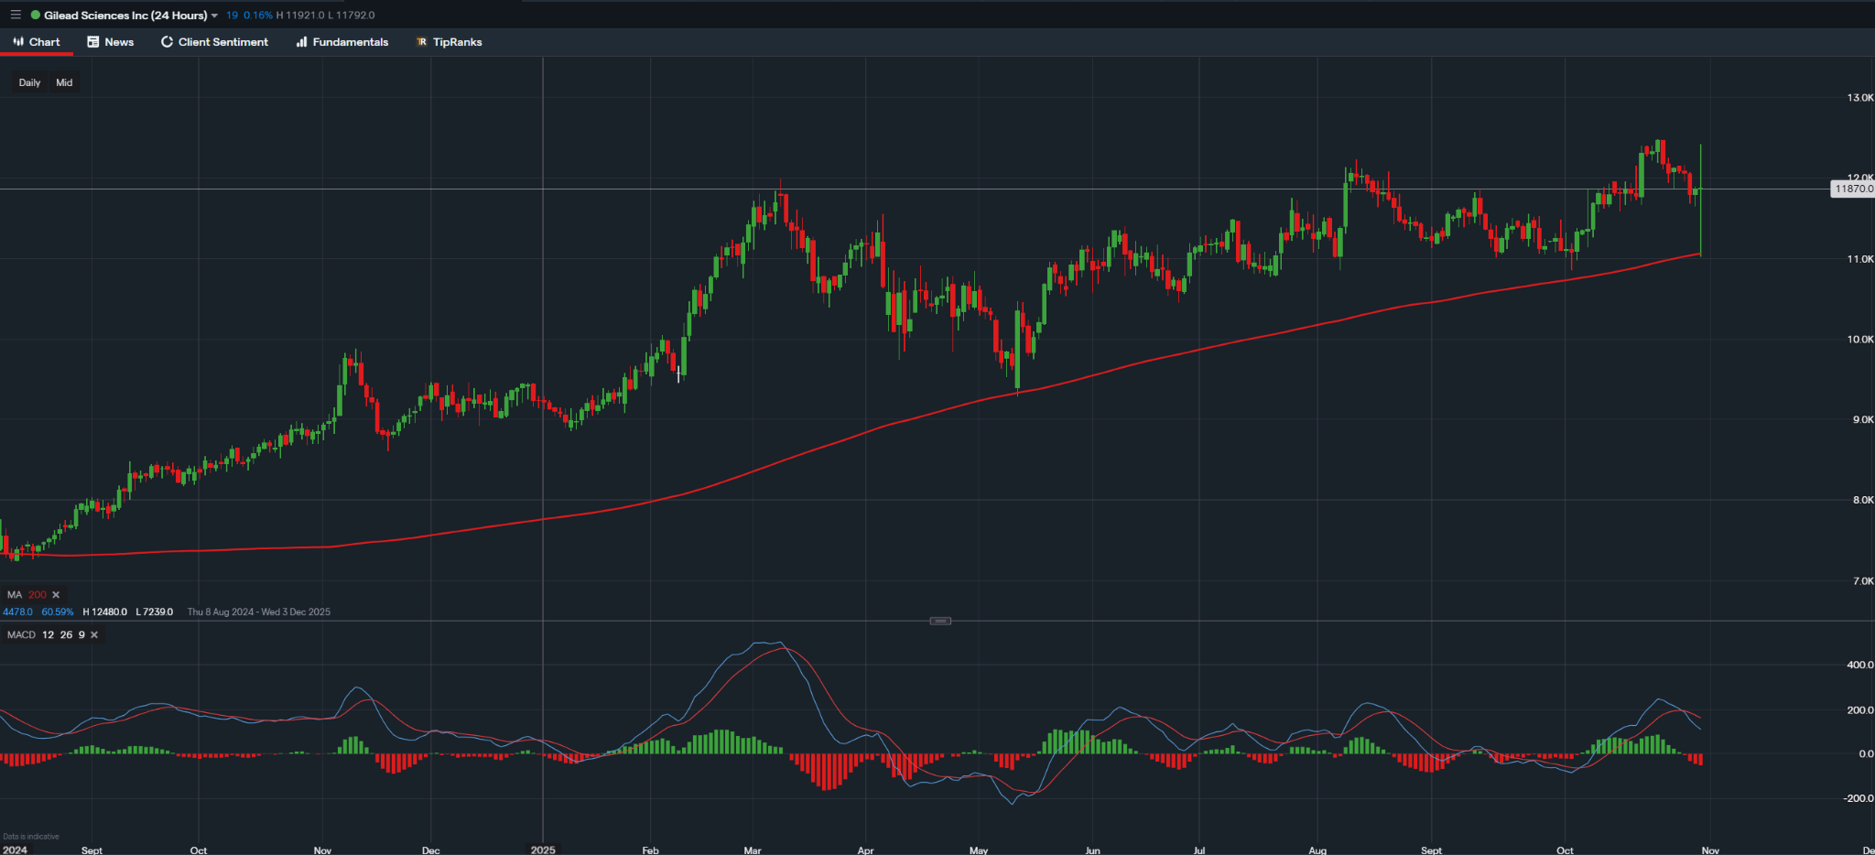The height and width of the screenshot is (855, 1875).
Task: Open the Gilead Sciences instrument dropdown
Action: click(216, 15)
